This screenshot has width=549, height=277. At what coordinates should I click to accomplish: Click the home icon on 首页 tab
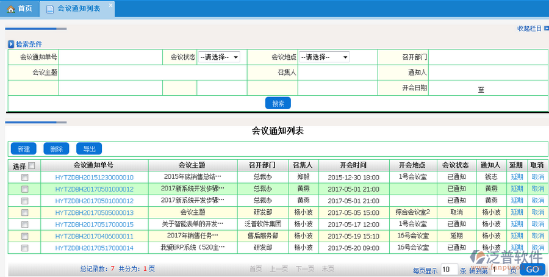(10, 9)
